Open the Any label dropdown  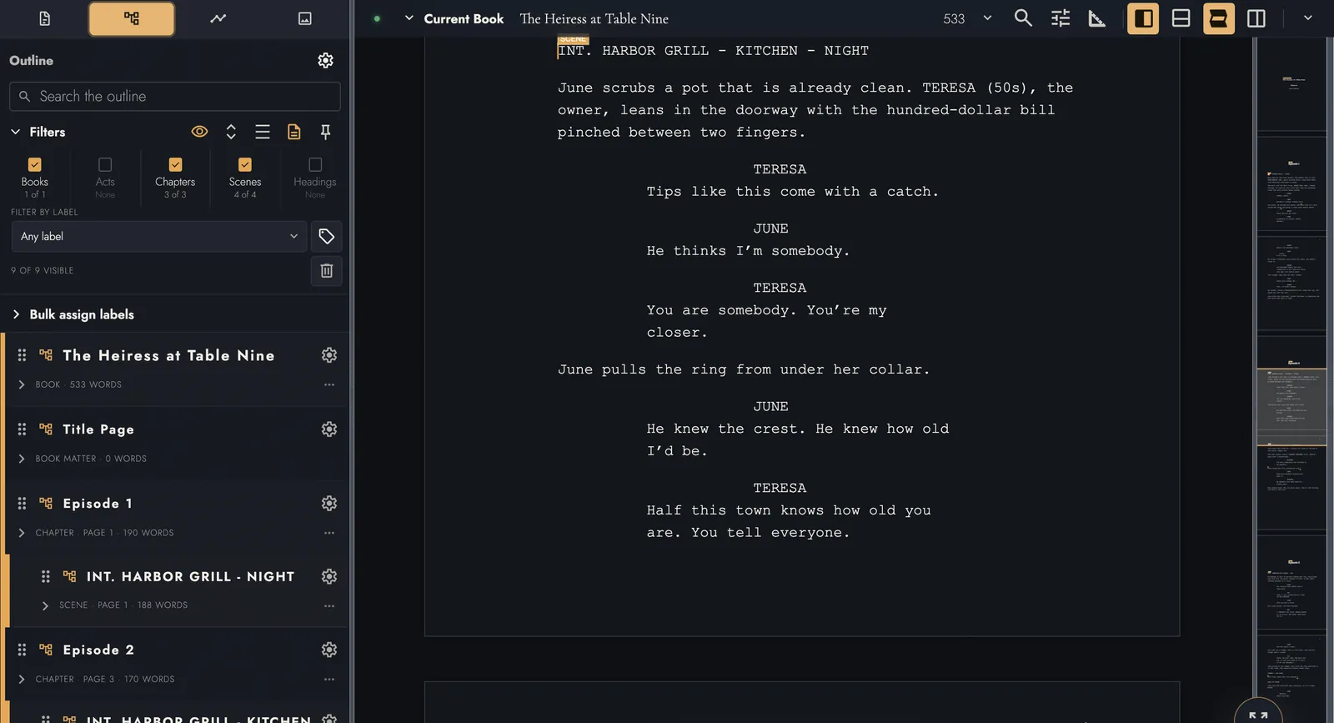158,237
